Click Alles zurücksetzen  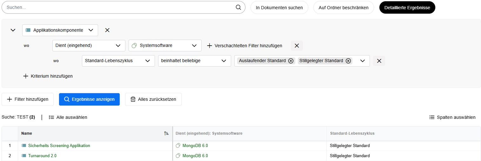[x=153, y=99]
